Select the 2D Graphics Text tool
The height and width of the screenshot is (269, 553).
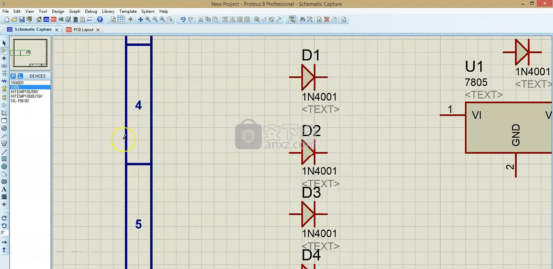point(4,189)
